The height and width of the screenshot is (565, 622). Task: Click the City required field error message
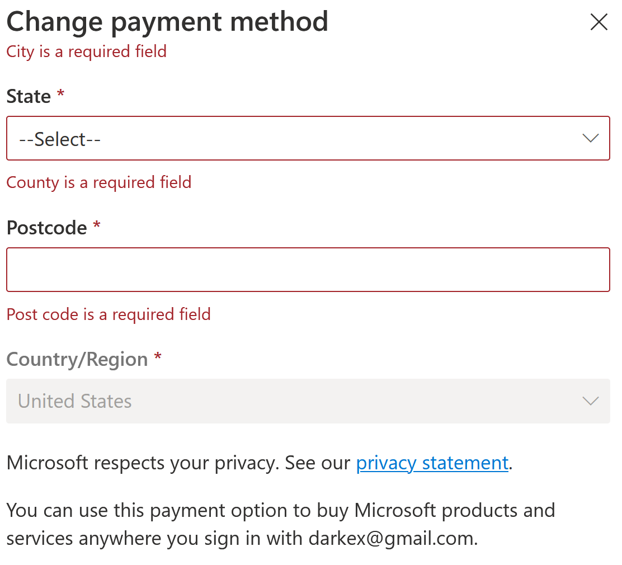pos(86,51)
